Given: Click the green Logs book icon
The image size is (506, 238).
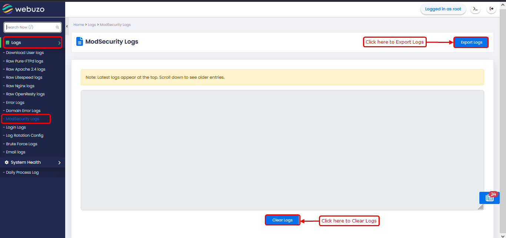Looking at the screenshot, I should (7, 43).
